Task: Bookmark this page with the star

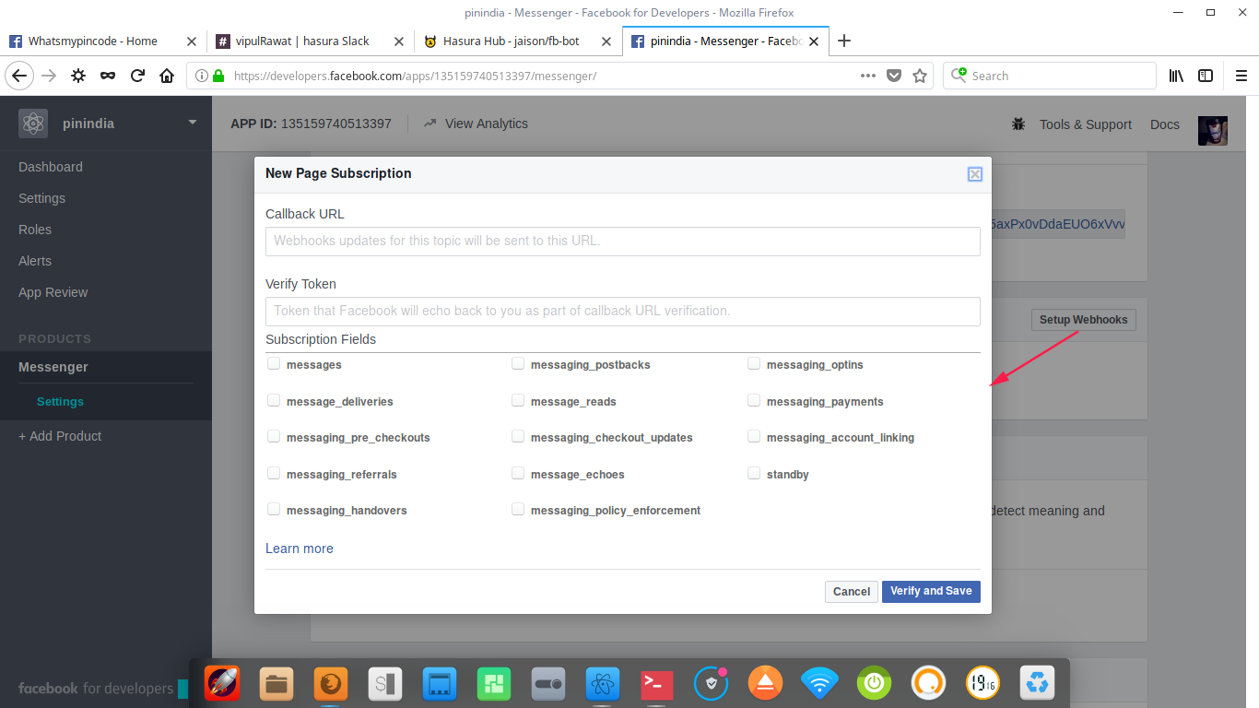Action: tap(920, 76)
